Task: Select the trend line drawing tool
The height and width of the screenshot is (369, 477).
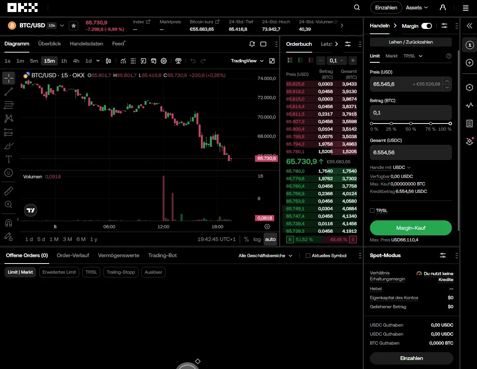Action: point(8,92)
